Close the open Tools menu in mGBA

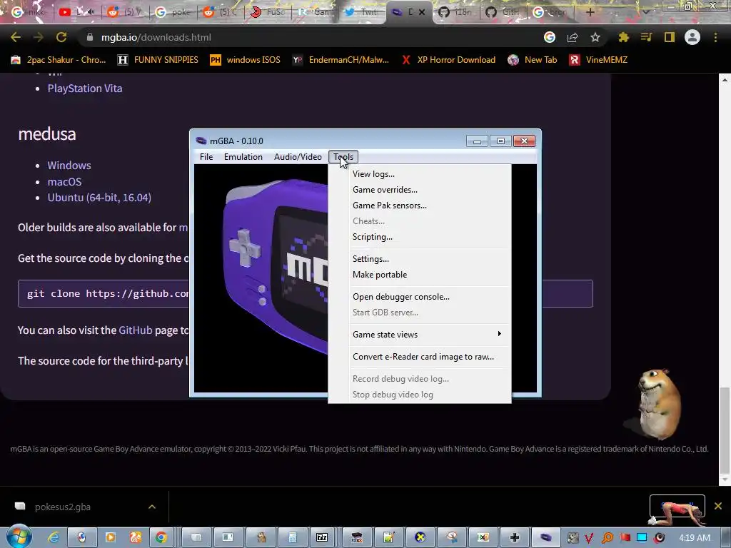click(343, 157)
